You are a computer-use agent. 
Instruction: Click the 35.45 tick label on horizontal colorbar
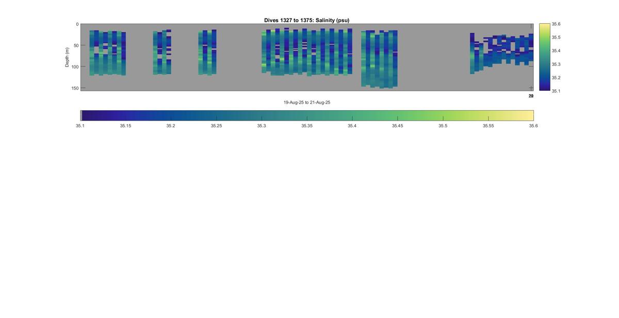[x=397, y=125]
